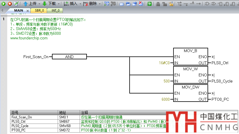239x134 pixels.
Task: Open the Upload dropdown arrow
Action: click(39, 4)
